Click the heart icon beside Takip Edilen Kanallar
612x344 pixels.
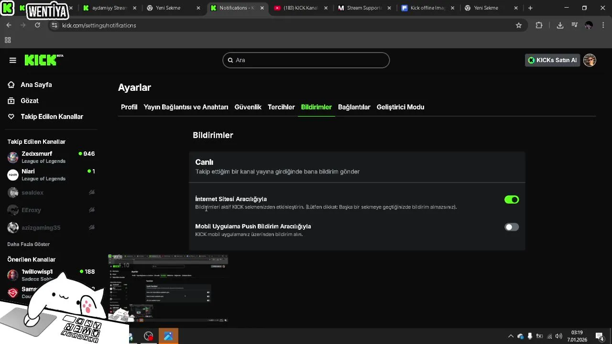11,117
